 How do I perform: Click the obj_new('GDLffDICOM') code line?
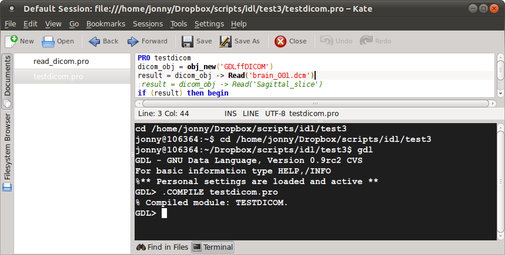click(x=206, y=67)
